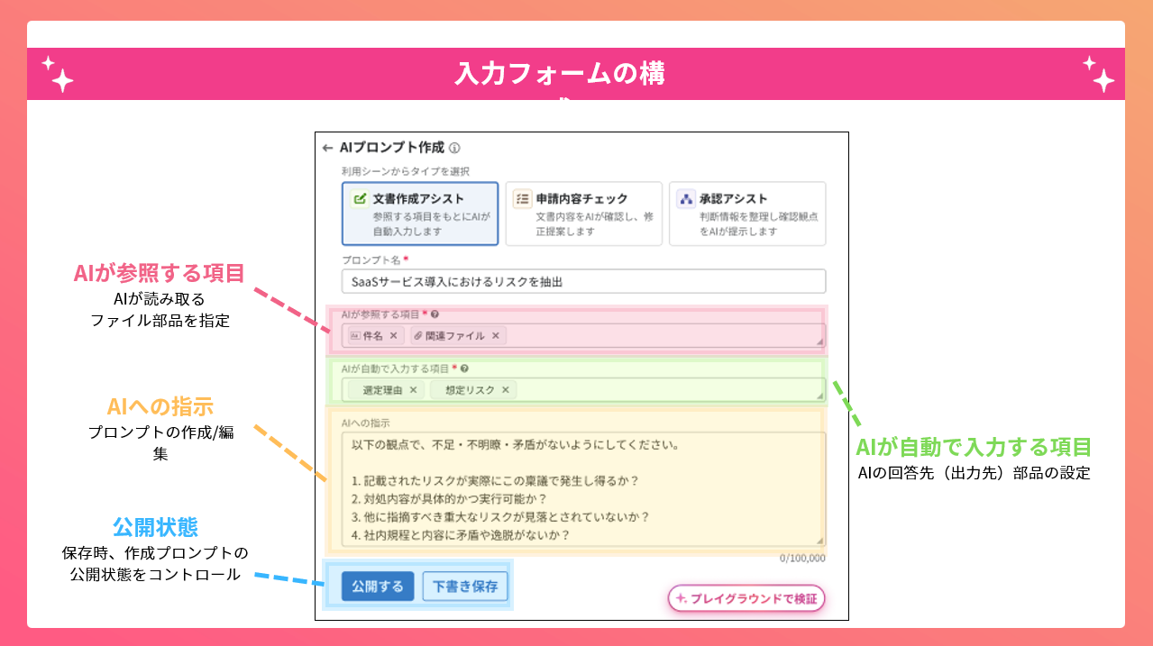This screenshot has width=1153, height=646.
Task: Focus the プロンプト名 input field
Action: click(584, 281)
